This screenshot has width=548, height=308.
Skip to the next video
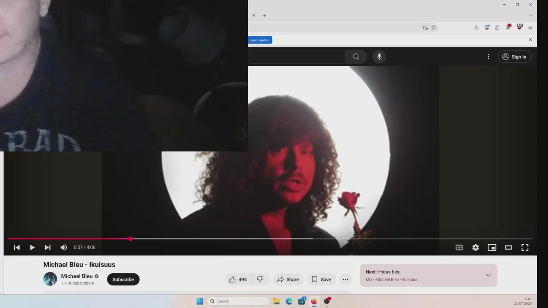pos(48,247)
